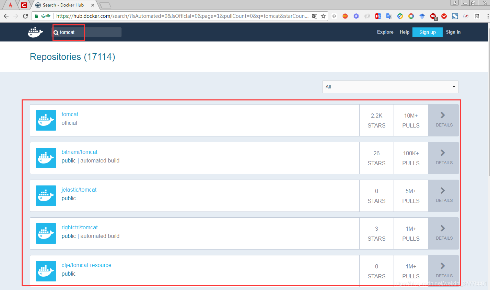Open the rightctrl/tomcat repository link
This screenshot has height=290, width=490.
pos(80,227)
